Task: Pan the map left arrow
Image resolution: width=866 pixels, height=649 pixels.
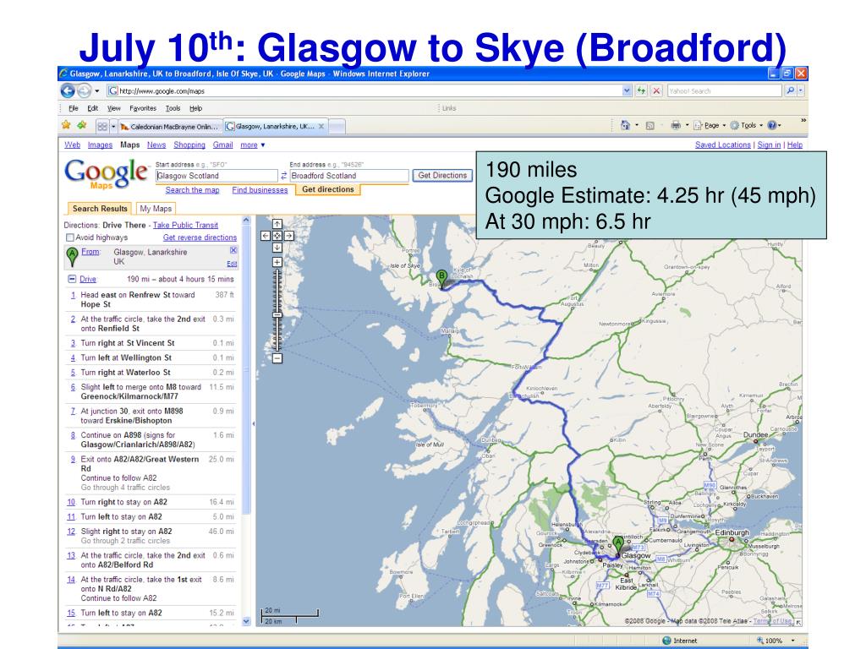Action: pos(266,236)
